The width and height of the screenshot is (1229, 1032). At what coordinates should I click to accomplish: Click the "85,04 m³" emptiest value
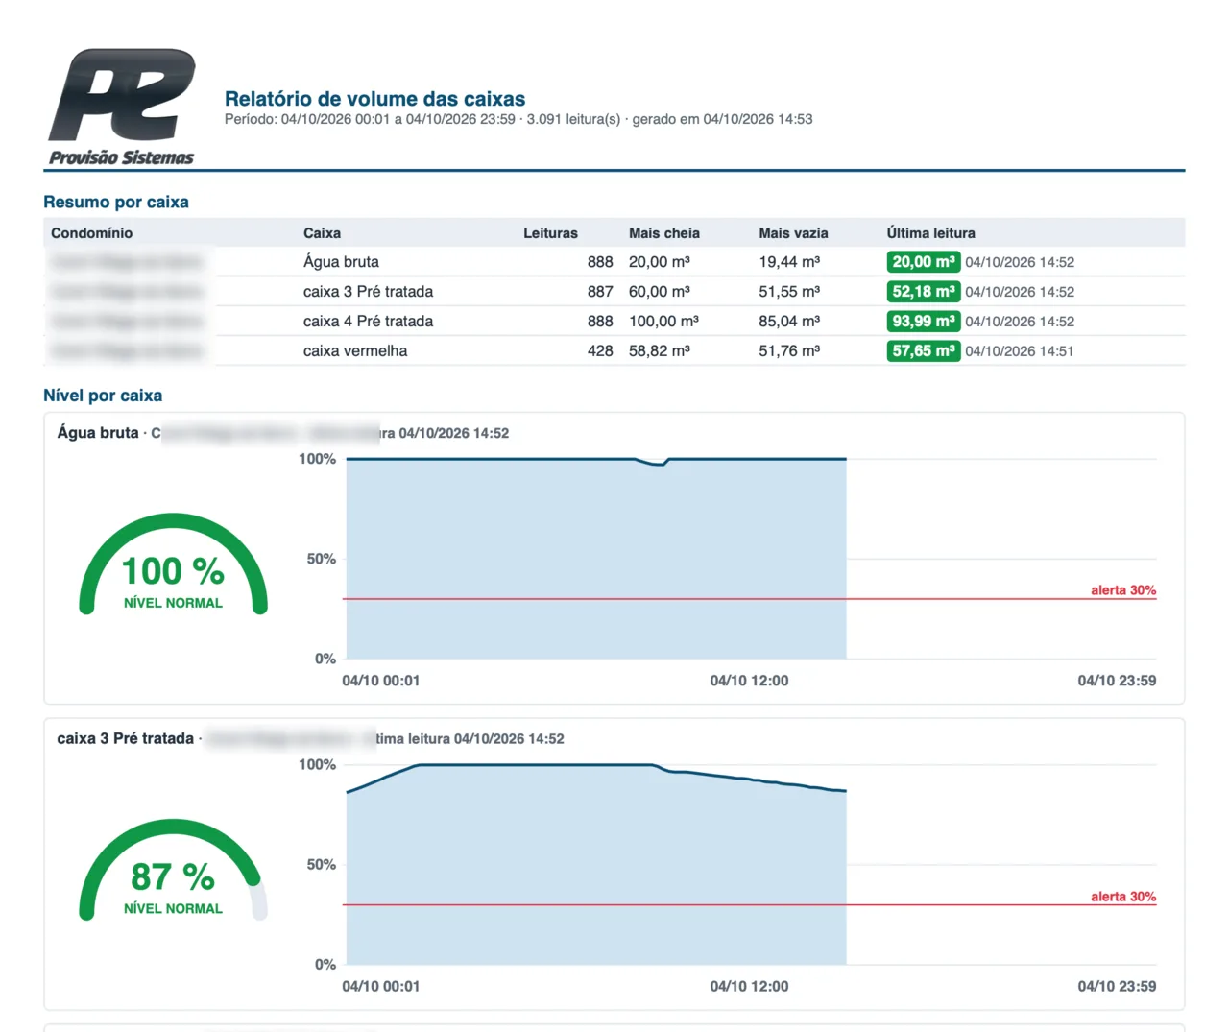(x=789, y=322)
